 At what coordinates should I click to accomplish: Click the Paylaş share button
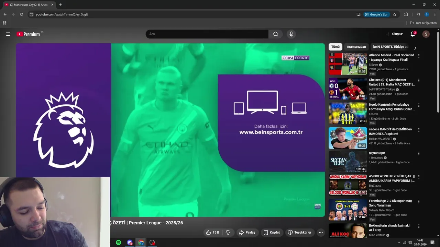tap(247, 232)
